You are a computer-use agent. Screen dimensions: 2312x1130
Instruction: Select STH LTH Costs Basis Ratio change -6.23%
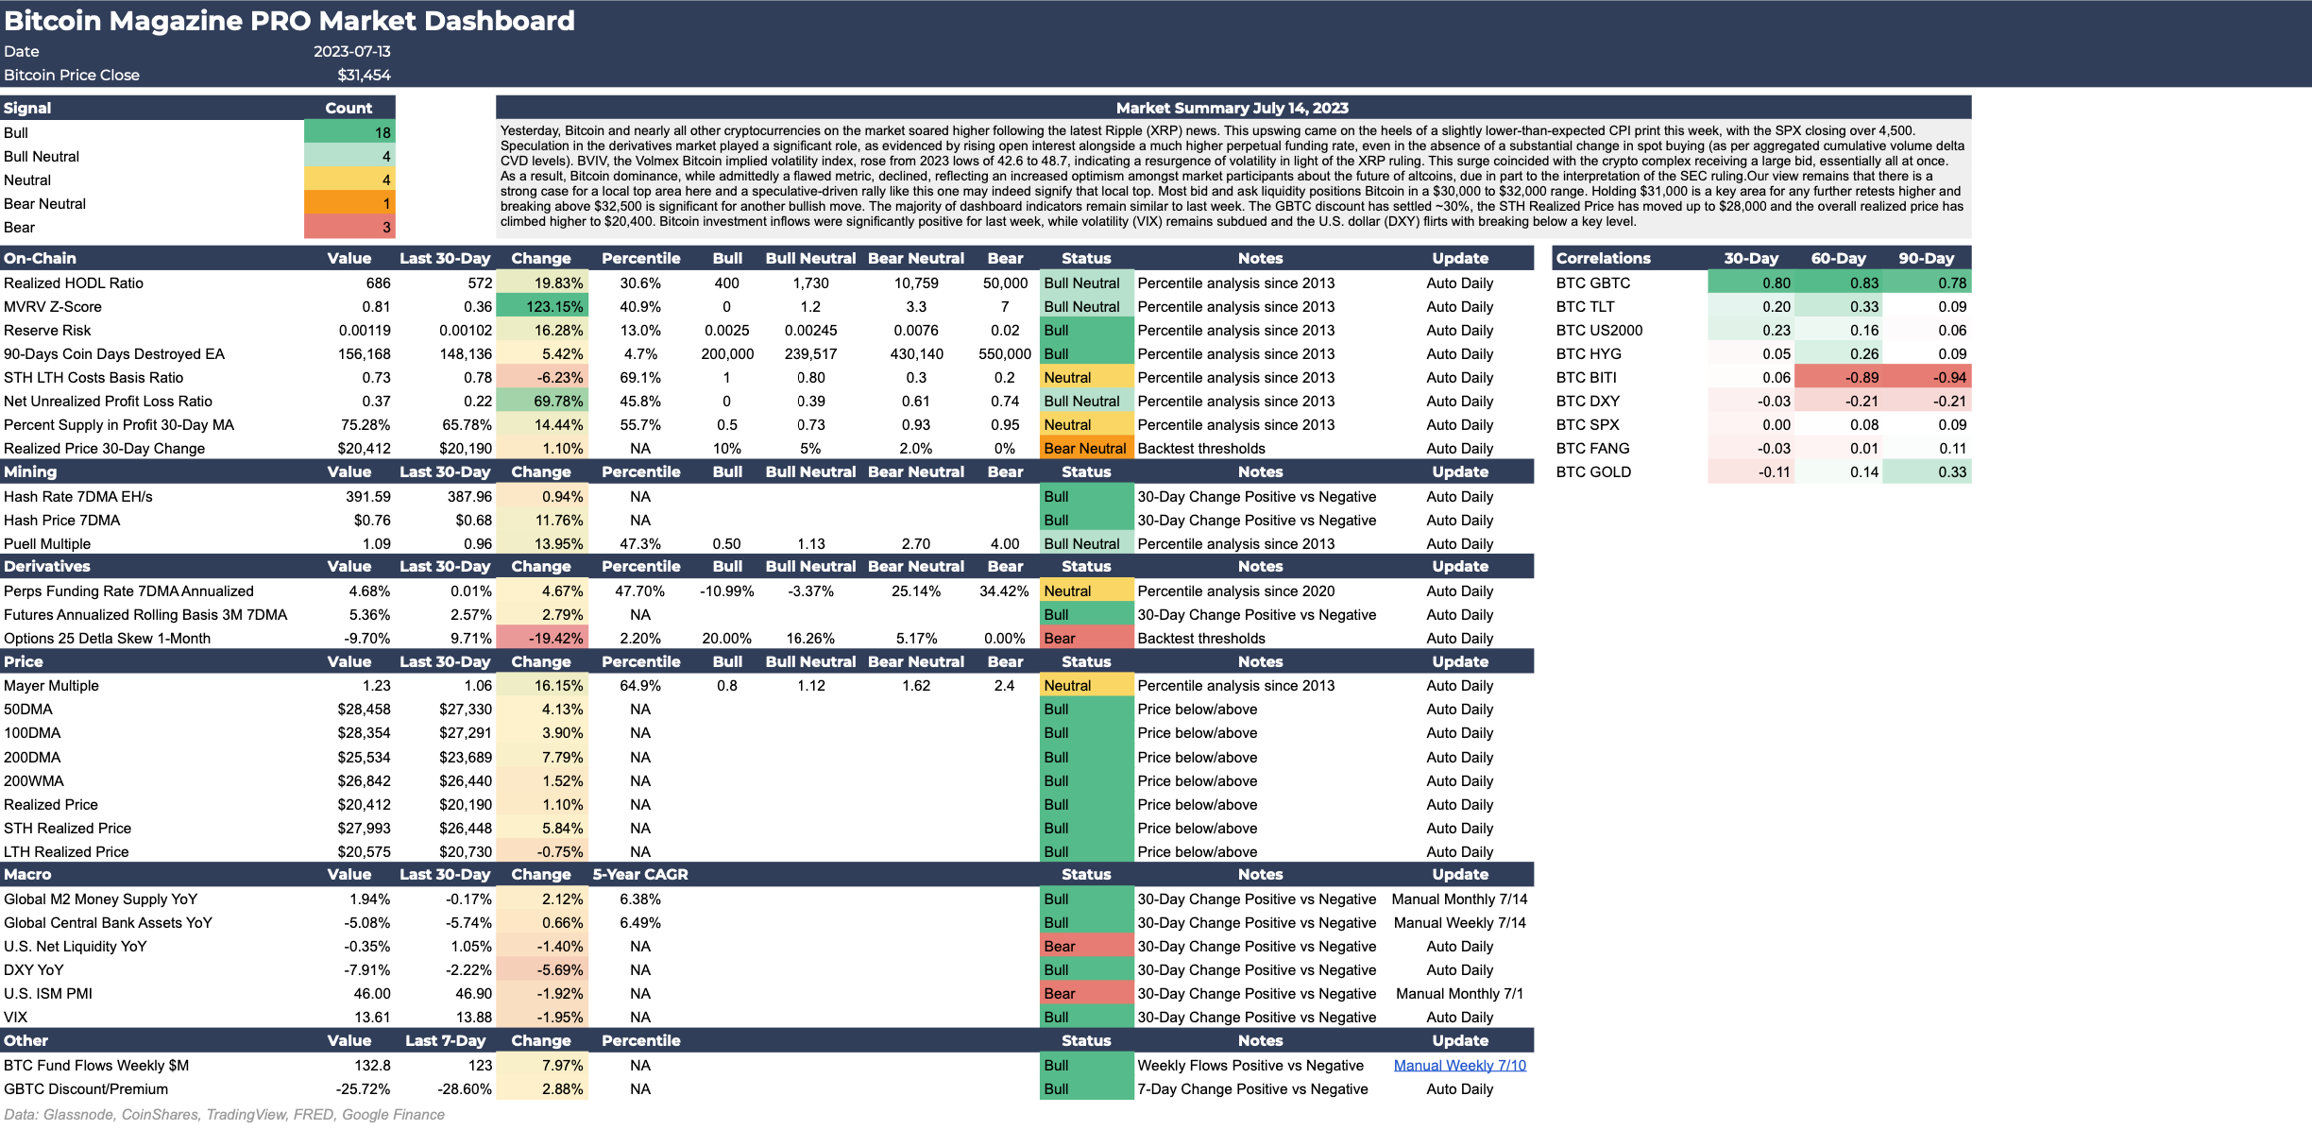pos(542,377)
